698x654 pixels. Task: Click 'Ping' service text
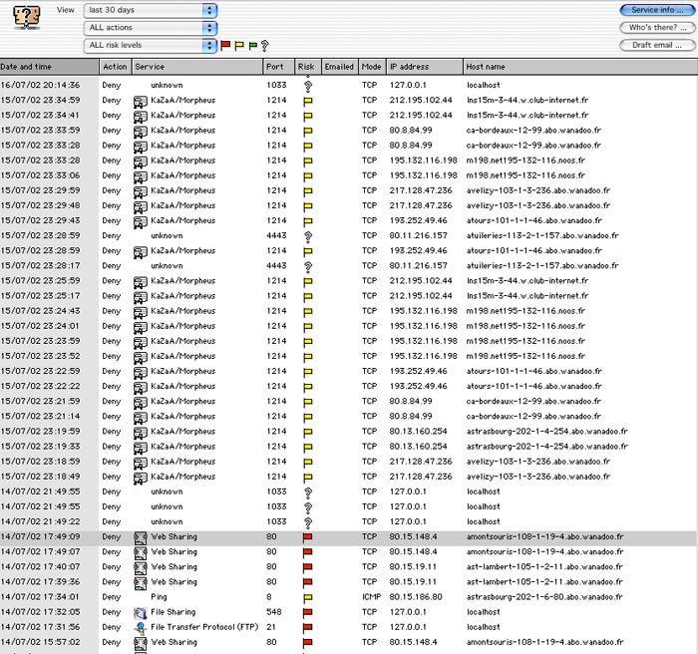pos(159,597)
